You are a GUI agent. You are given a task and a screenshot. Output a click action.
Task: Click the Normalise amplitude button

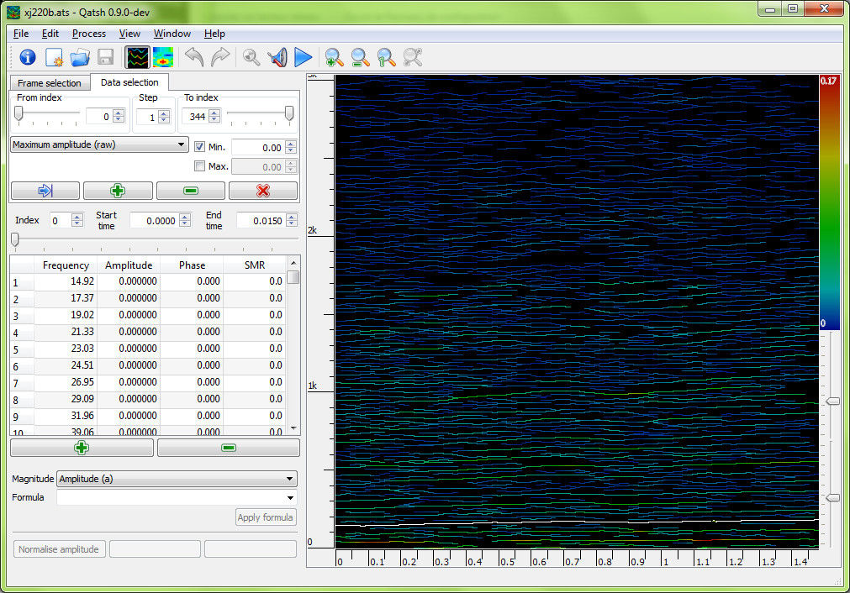coord(59,549)
